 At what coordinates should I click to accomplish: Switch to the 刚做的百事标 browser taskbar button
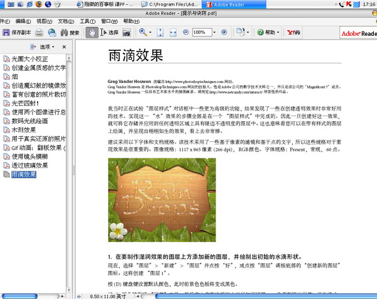click(x=105, y=4)
